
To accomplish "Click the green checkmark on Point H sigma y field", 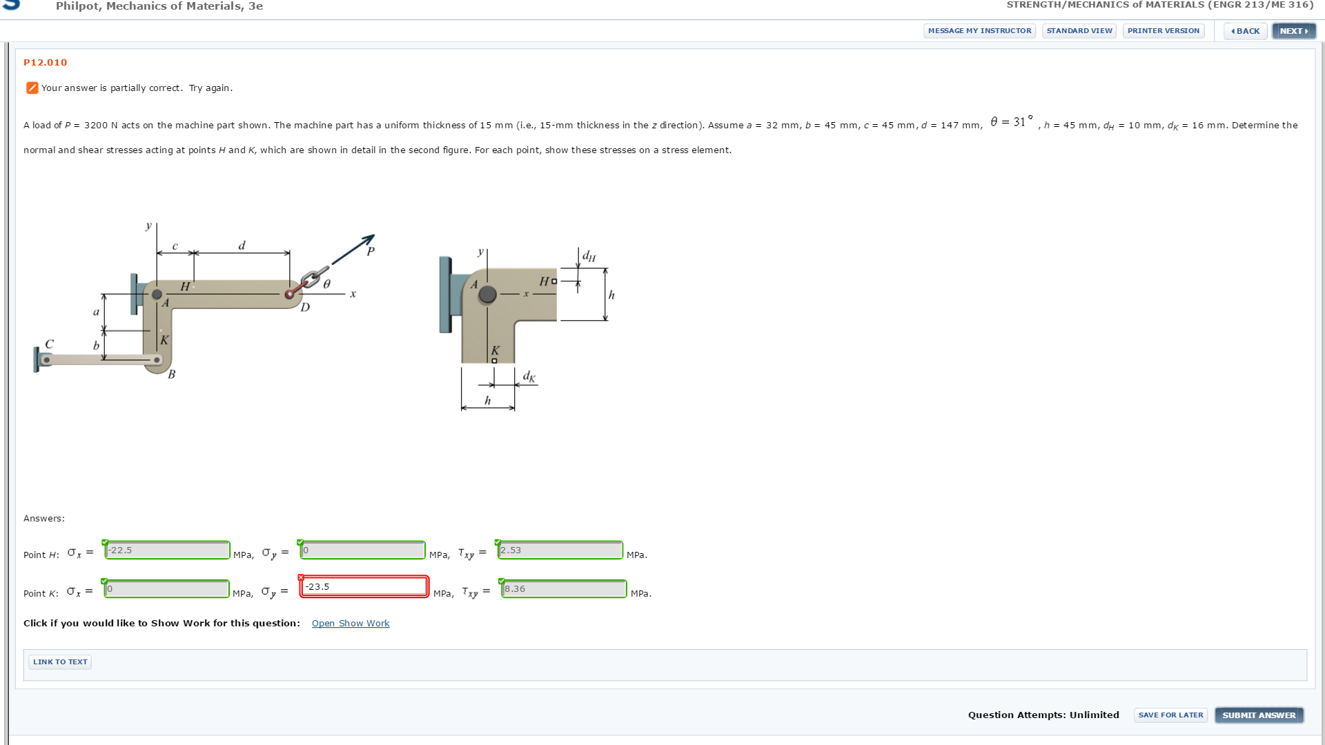I will coord(301,541).
